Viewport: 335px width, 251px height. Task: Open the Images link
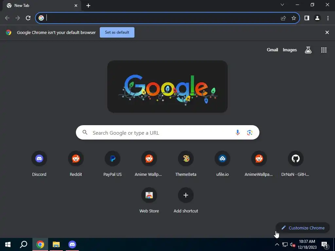point(290,50)
